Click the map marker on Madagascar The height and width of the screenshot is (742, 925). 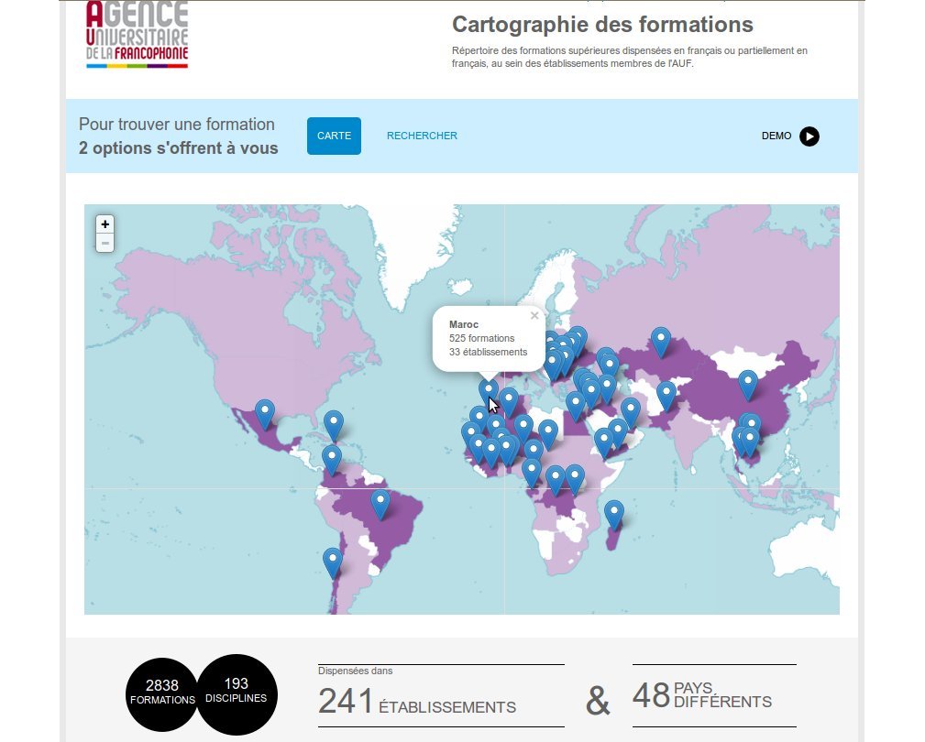(x=614, y=513)
